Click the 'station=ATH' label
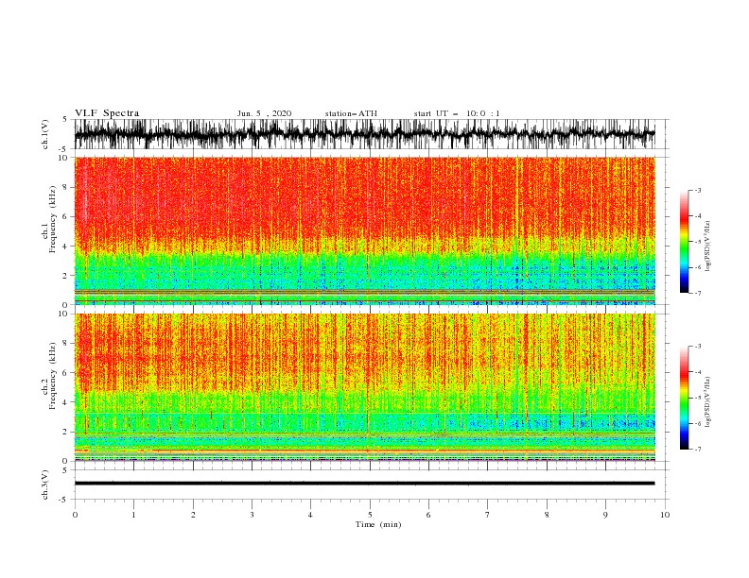Image resolution: width=749 pixels, height=578 pixels. pos(351,113)
